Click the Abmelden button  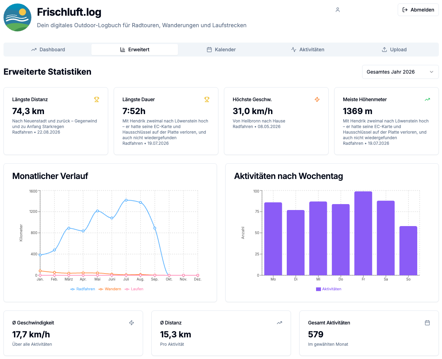click(x=418, y=10)
